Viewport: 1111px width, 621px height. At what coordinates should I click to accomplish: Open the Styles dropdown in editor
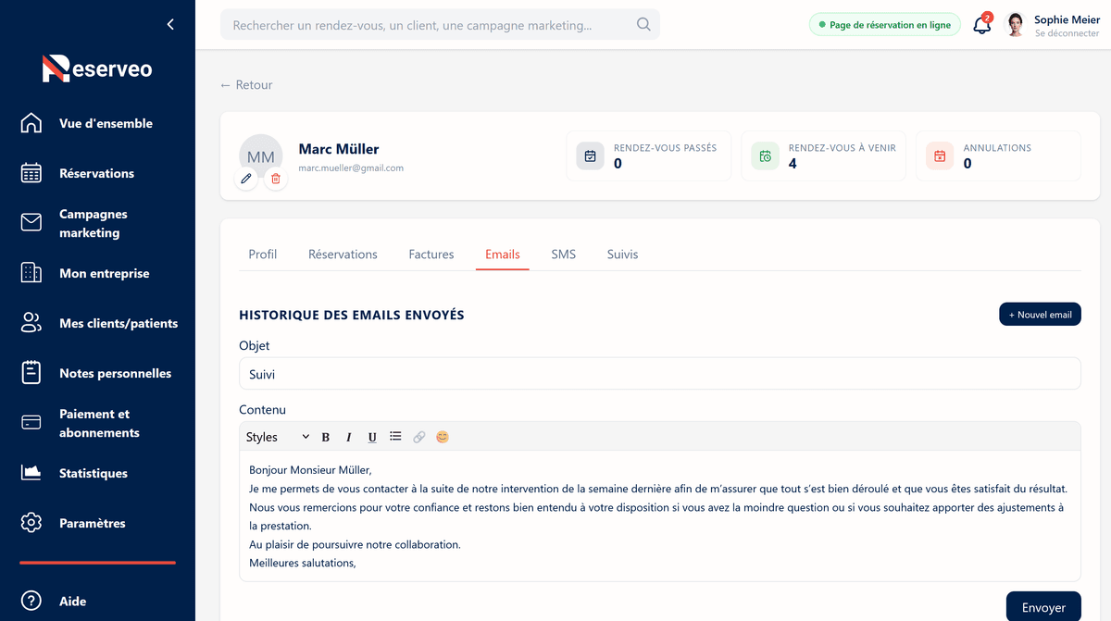pos(277,437)
